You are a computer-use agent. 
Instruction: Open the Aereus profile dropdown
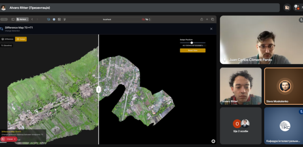(22, 19)
